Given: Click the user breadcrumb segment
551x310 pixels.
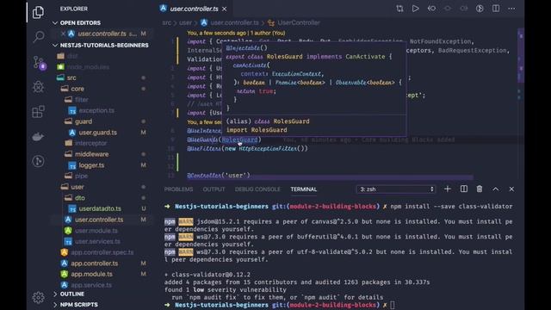Looking at the screenshot, I should [x=186, y=23].
